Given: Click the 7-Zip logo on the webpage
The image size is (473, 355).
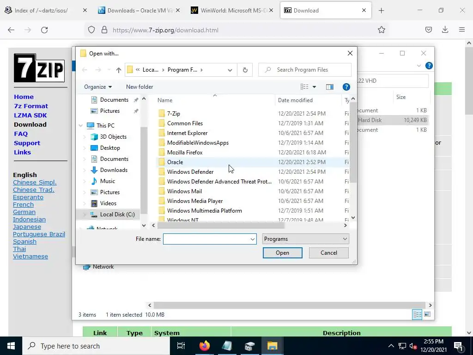Looking at the screenshot, I should coord(39,68).
